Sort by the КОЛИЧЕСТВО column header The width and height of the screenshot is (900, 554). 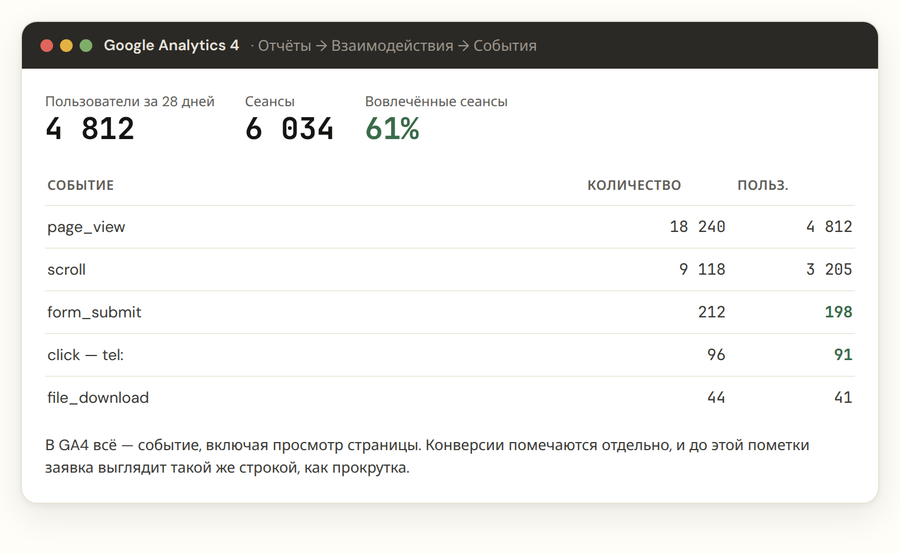(x=634, y=185)
